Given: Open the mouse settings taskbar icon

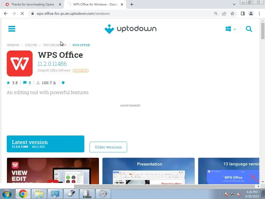Looking at the screenshot, I should (71, 194).
